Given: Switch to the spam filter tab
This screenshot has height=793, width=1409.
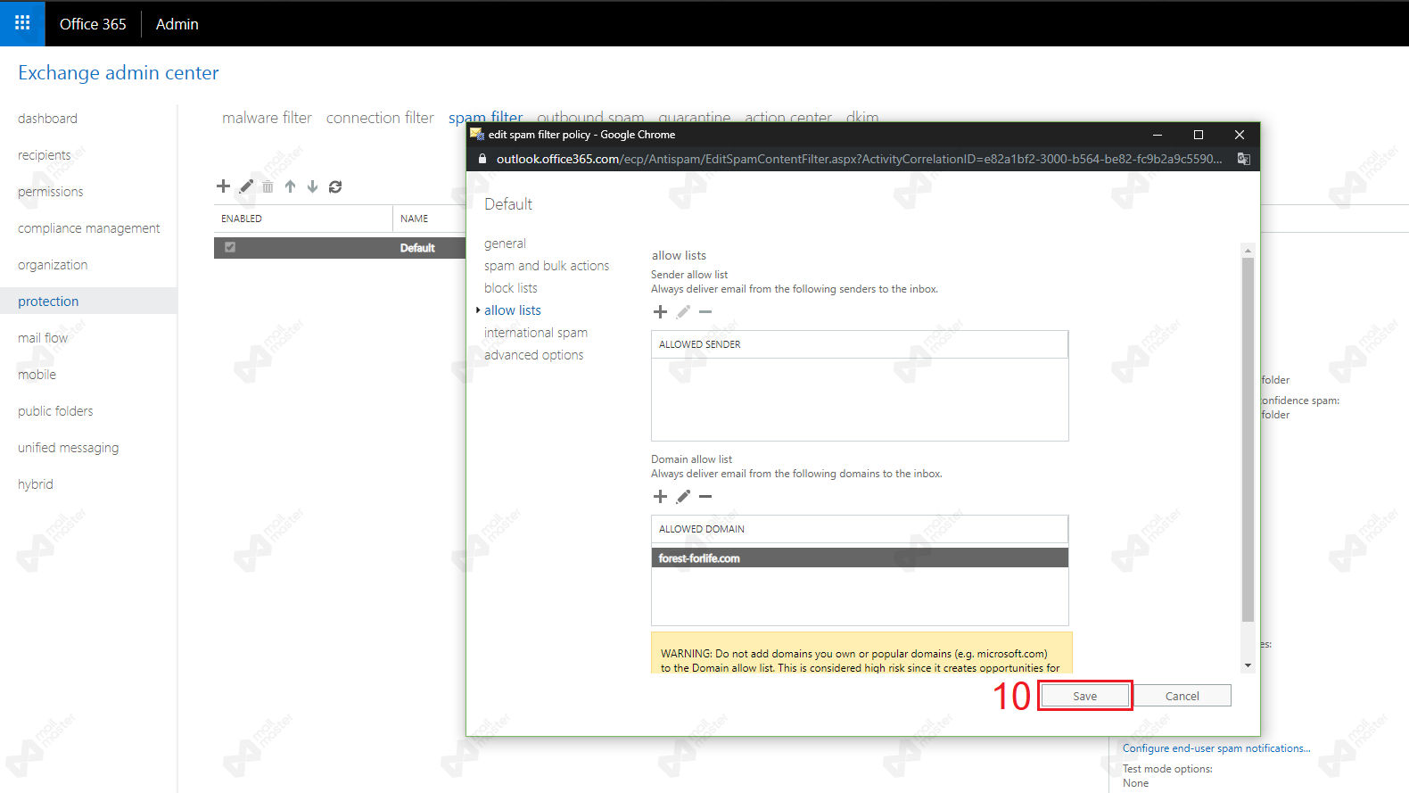Looking at the screenshot, I should (x=486, y=117).
